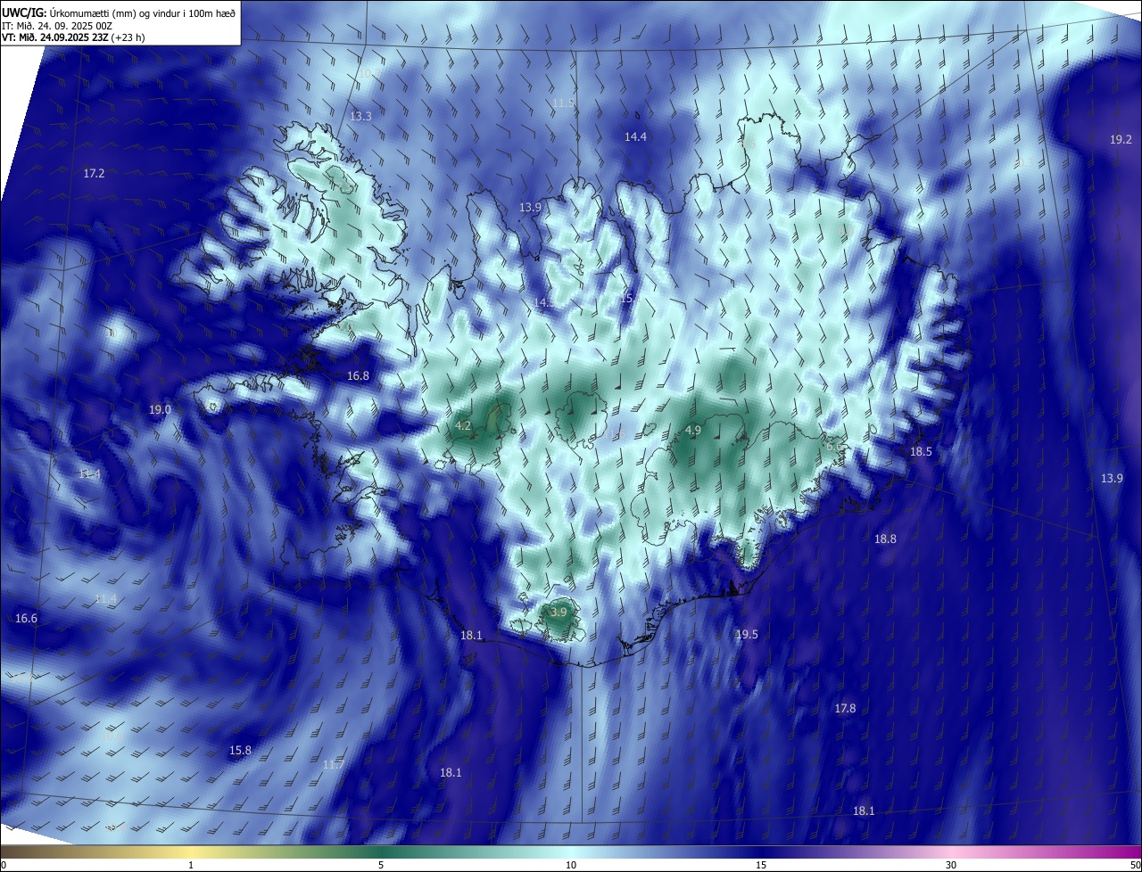Click the 50 tick on the color scale
The image size is (1142, 872).
pyautogui.click(x=1135, y=865)
